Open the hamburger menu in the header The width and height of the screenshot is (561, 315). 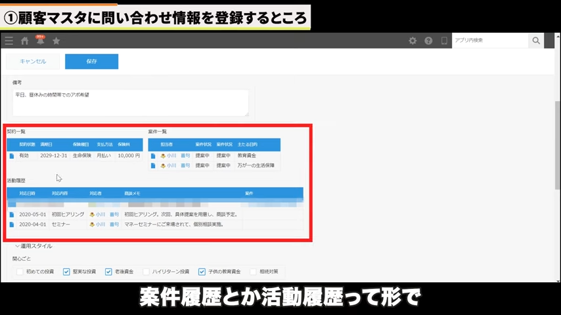(9, 41)
